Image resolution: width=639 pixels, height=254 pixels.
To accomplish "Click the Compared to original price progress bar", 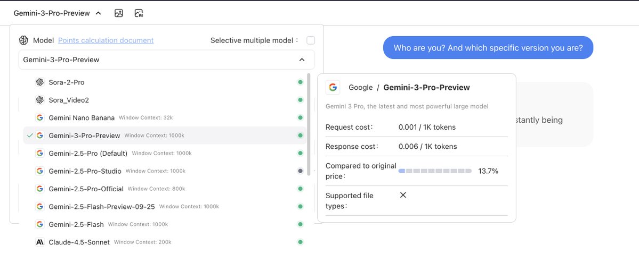I will pyautogui.click(x=435, y=171).
